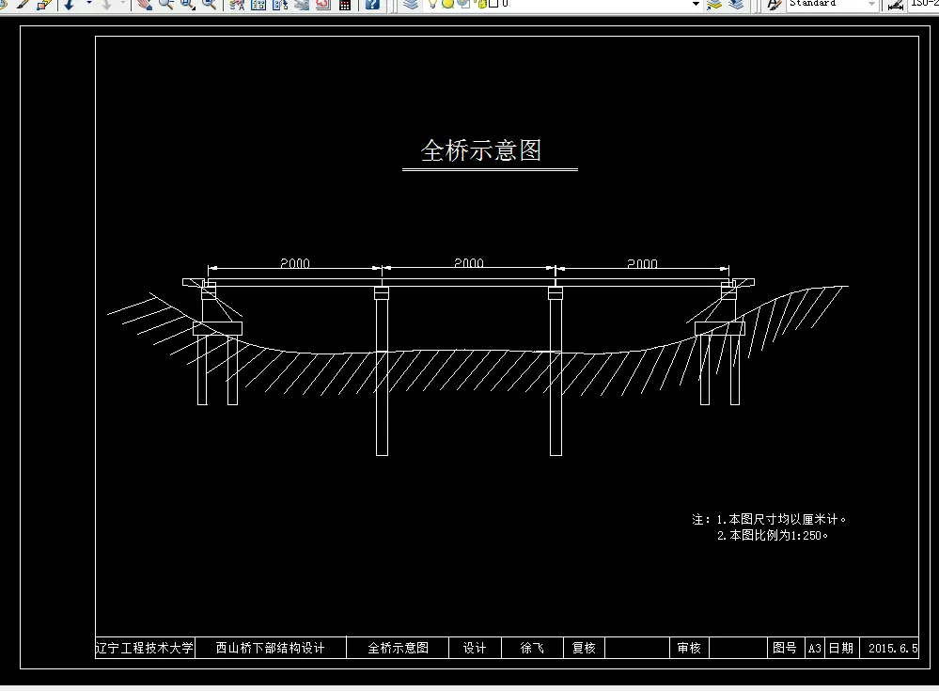Screen dimensions: 939x691
Task: Toggle layer 0 lock padlock icon
Action: 481,4
